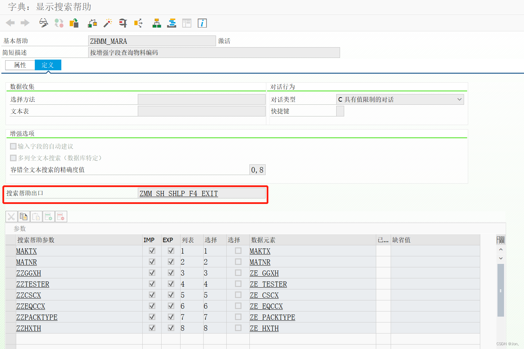The width and height of the screenshot is (524, 349).
Task: Delete a parameter row with red minus icon
Action: click(61, 216)
